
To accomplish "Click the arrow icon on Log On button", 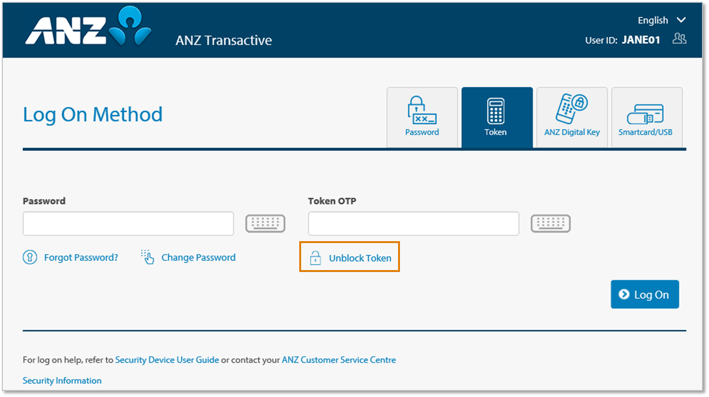I will (624, 294).
